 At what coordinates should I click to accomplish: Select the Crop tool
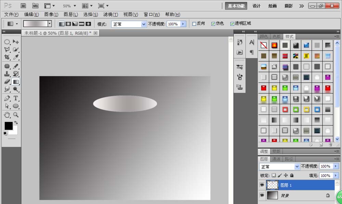pos(8,57)
